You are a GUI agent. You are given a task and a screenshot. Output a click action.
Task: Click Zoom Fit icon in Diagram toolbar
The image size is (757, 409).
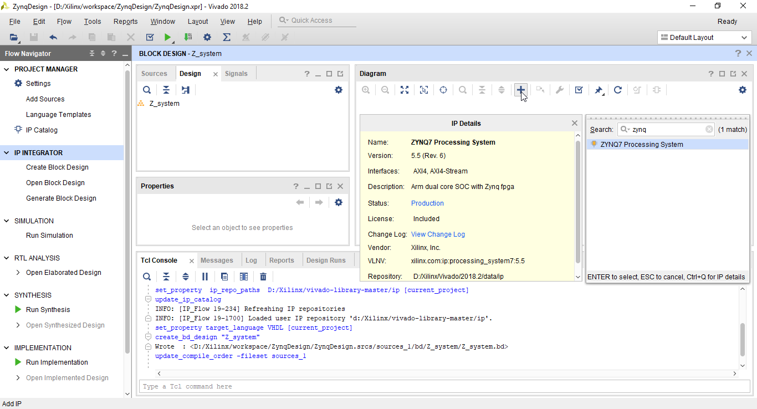405,90
